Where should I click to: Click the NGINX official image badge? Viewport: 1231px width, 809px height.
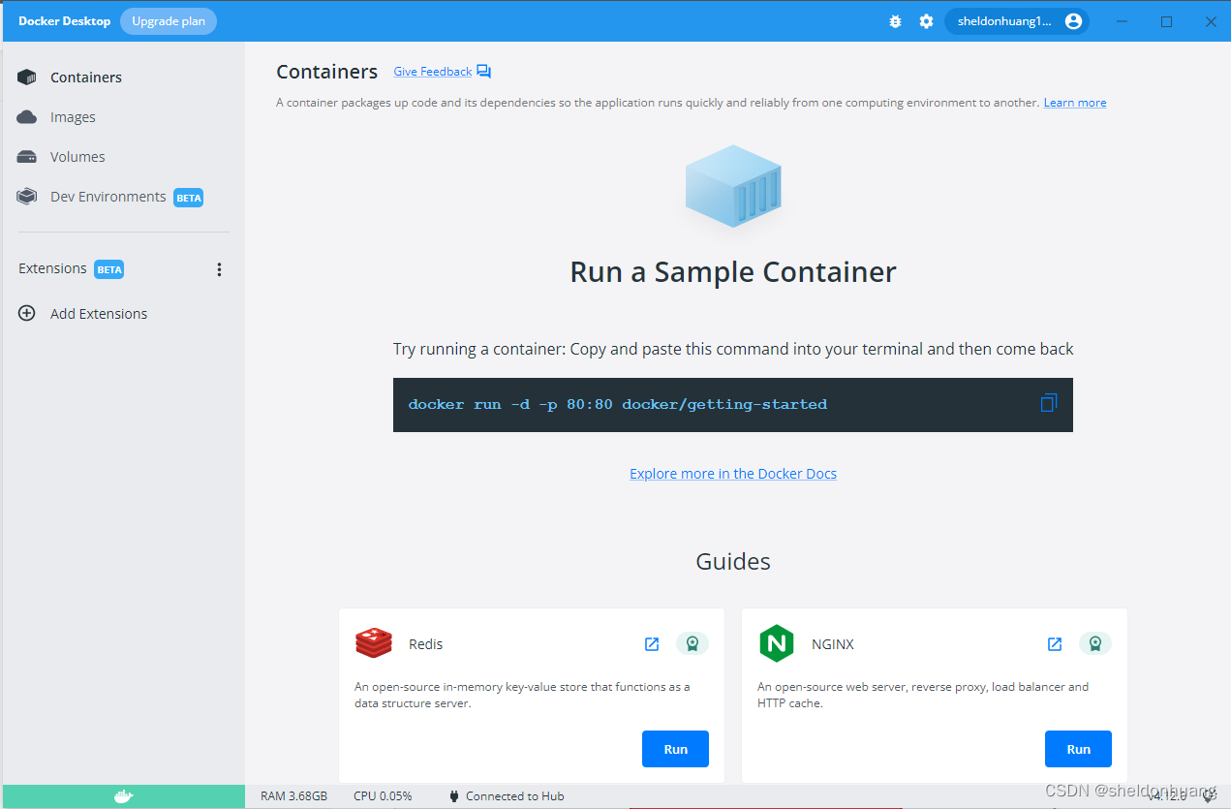[1094, 643]
